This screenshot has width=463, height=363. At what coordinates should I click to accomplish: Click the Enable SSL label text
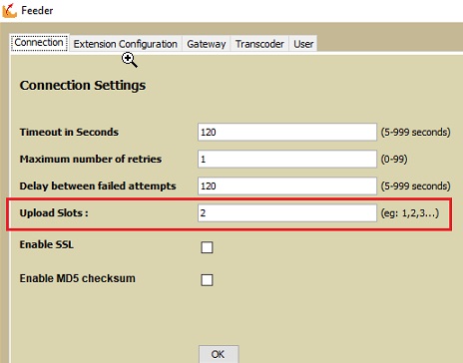pyautogui.click(x=47, y=244)
